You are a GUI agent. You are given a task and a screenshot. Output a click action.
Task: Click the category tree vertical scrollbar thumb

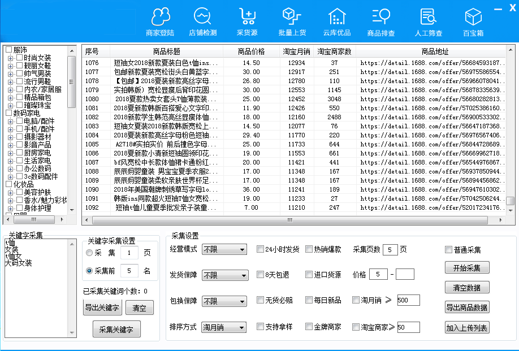(x=71, y=82)
